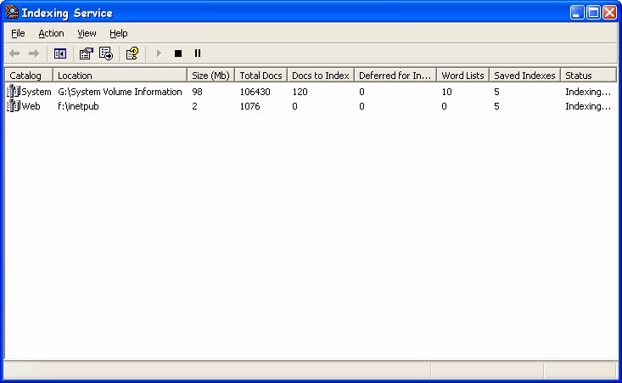Click G:\System Volume Information location

click(120, 92)
